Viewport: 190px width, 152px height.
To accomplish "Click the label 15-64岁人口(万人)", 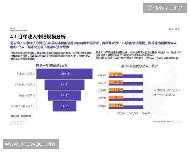I will [x=25, y=85].
